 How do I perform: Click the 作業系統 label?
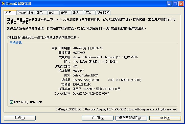coord(64,57)
